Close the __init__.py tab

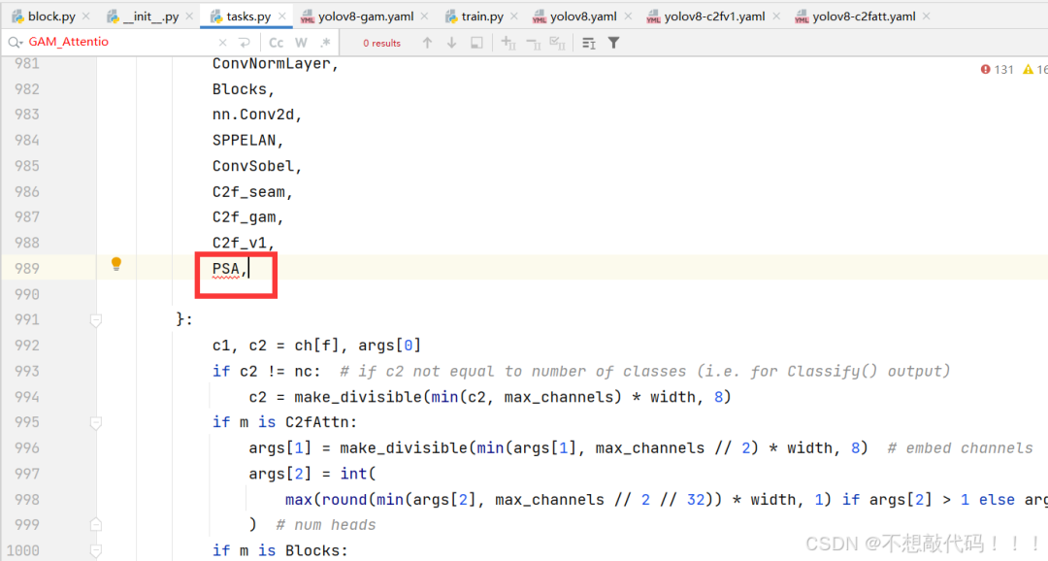pyautogui.click(x=189, y=16)
